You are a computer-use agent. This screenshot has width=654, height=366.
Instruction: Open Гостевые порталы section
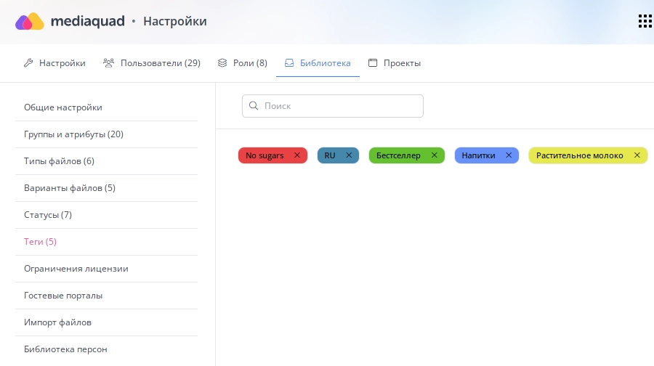[x=106, y=296]
